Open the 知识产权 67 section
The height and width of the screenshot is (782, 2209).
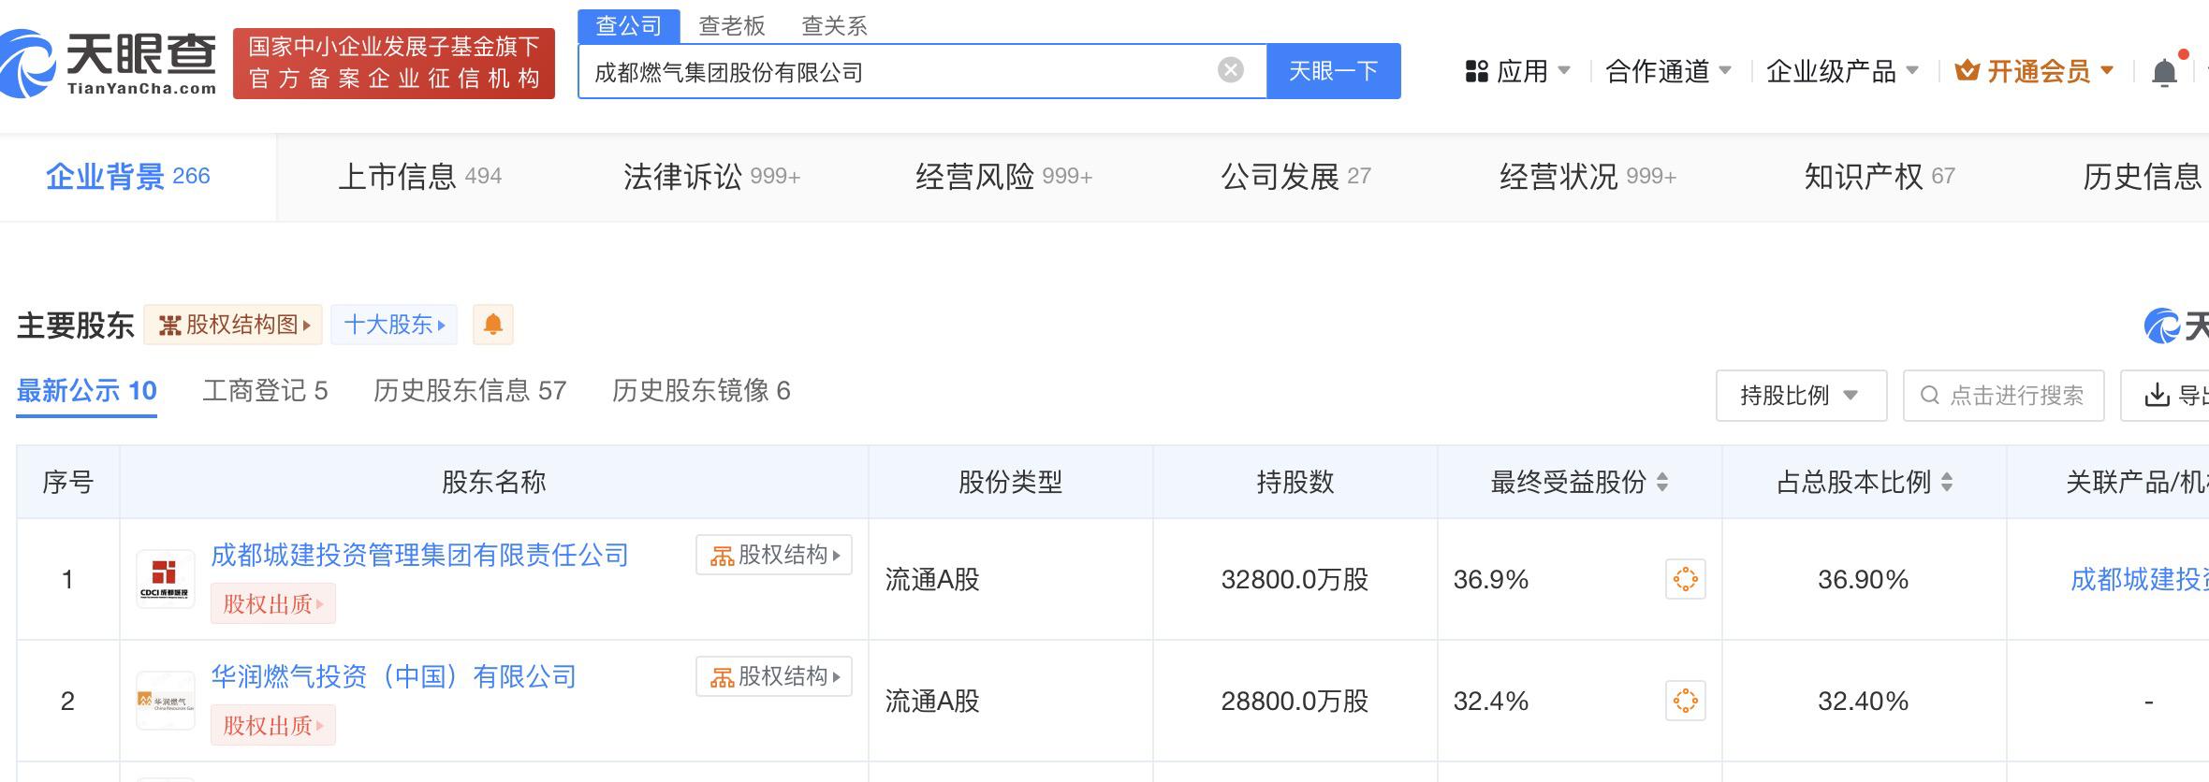coord(1880,177)
